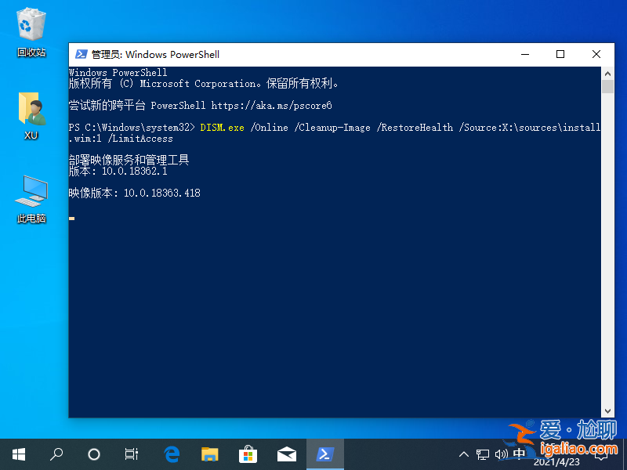This screenshot has height=470, width=627.
Task: Open the network status icon in the tray
Action: [x=484, y=454]
